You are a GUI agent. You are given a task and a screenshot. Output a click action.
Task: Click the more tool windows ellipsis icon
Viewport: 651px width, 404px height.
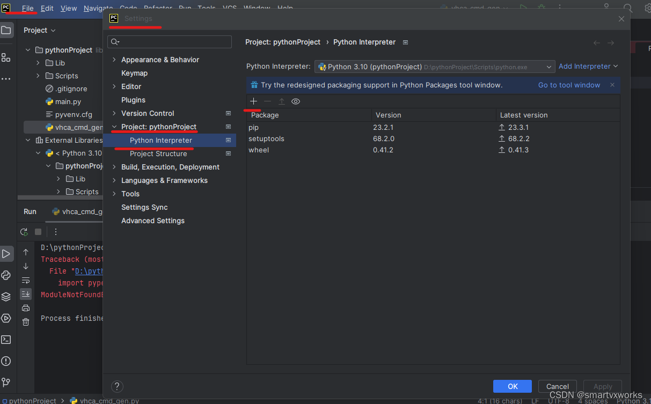pyautogui.click(x=6, y=79)
